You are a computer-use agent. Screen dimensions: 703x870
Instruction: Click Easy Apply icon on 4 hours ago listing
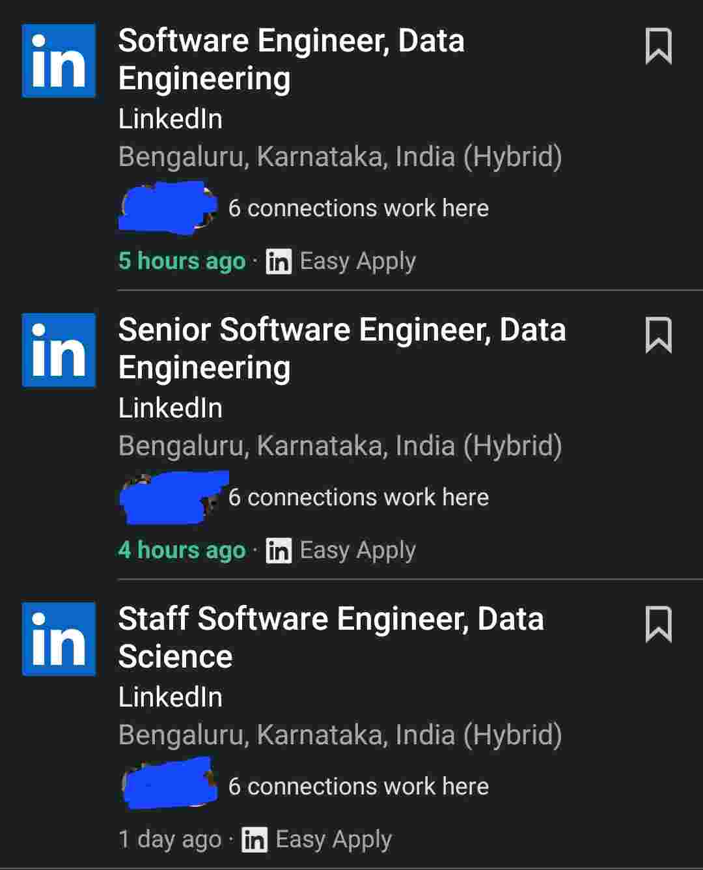(279, 551)
